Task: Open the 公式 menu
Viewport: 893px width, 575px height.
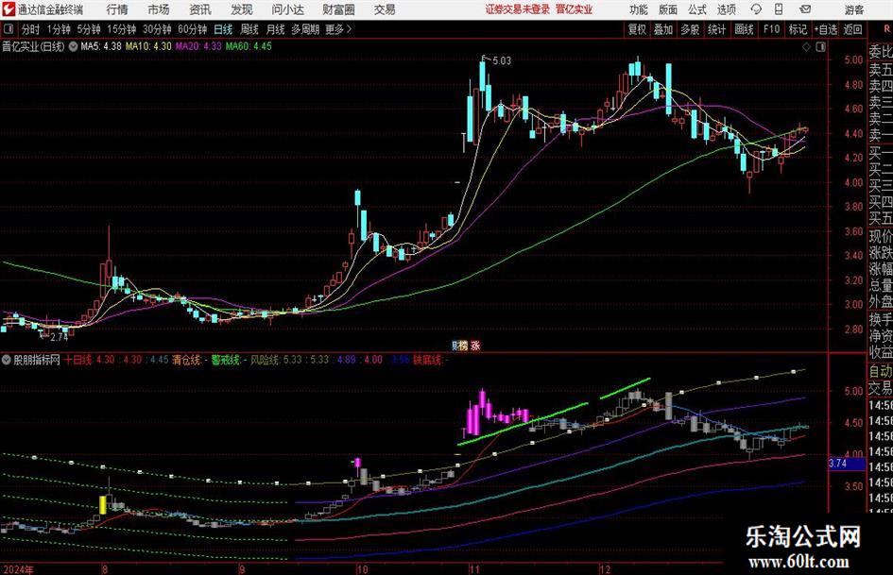Action: [696, 9]
